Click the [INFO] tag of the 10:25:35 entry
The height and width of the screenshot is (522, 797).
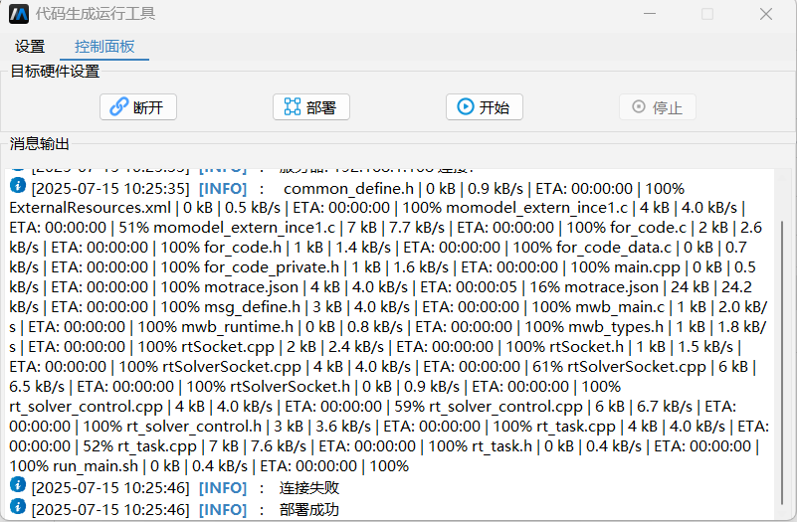223,189
